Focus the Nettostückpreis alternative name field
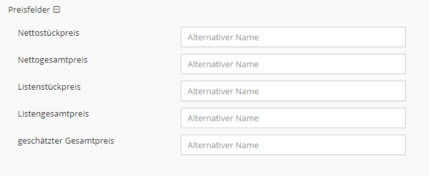 (x=293, y=37)
